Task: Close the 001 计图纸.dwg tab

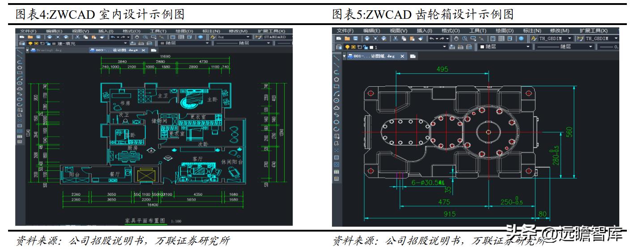Action: (402, 56)
